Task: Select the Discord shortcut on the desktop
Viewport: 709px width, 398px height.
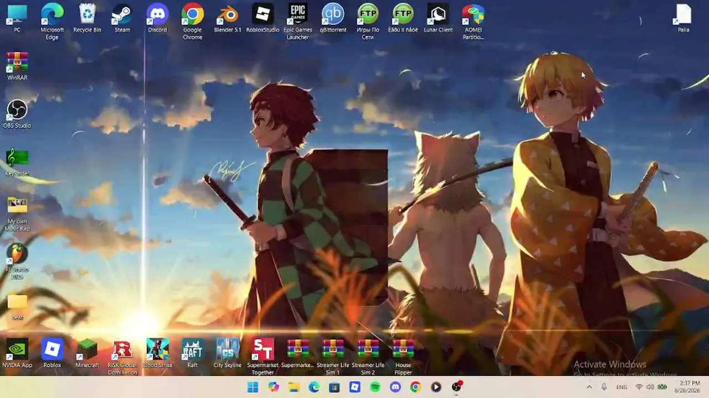Action: click(x=157, y=18)
